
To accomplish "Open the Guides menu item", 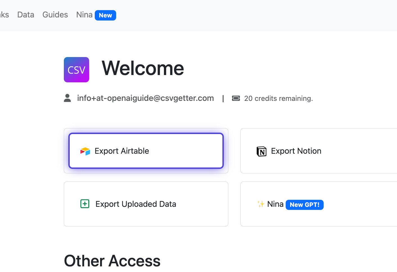I will pos(55,15).
